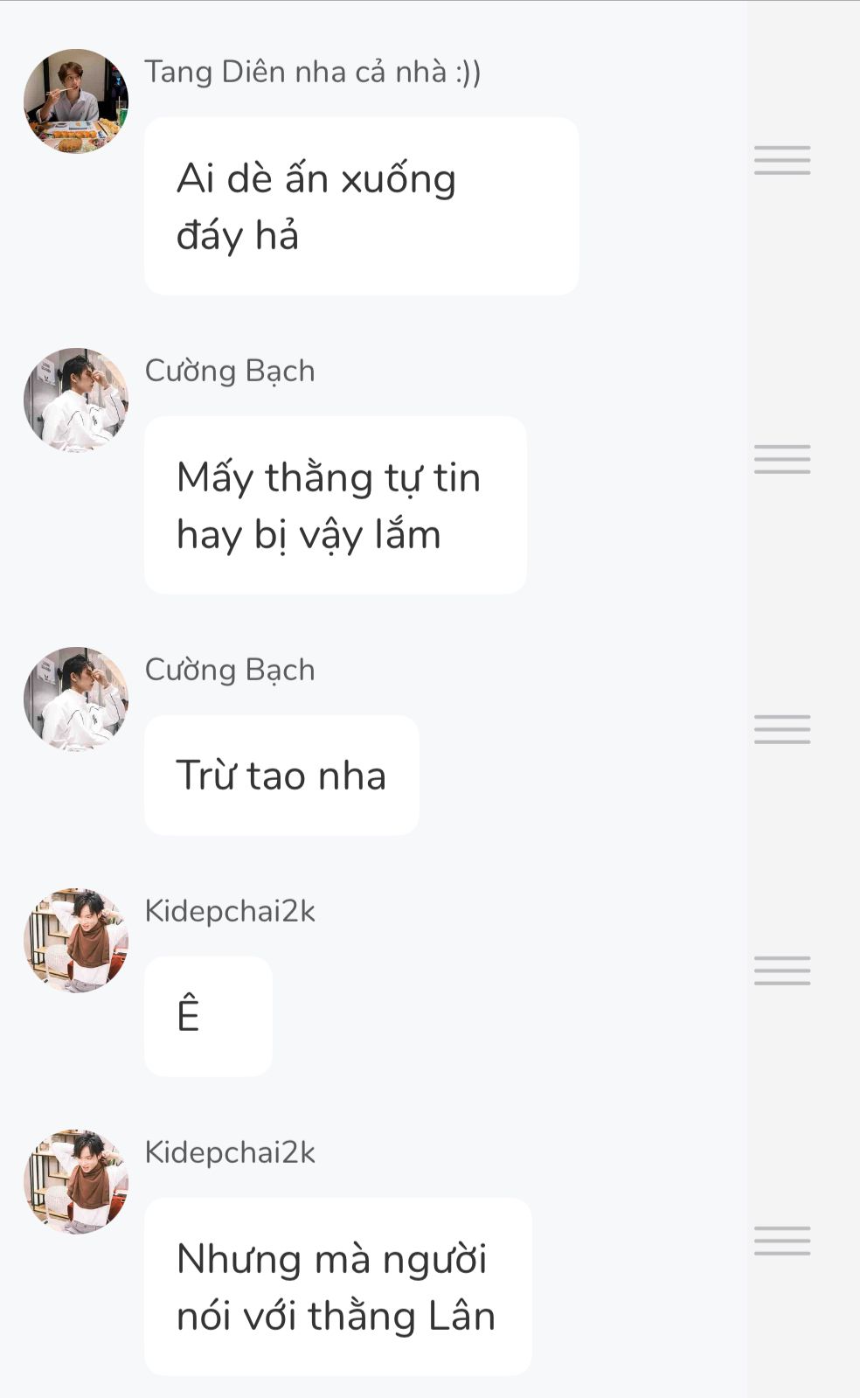
Task: Select the bubble "Nhưng mà người nói với thằng Lân"
Action: (338, 1287)
